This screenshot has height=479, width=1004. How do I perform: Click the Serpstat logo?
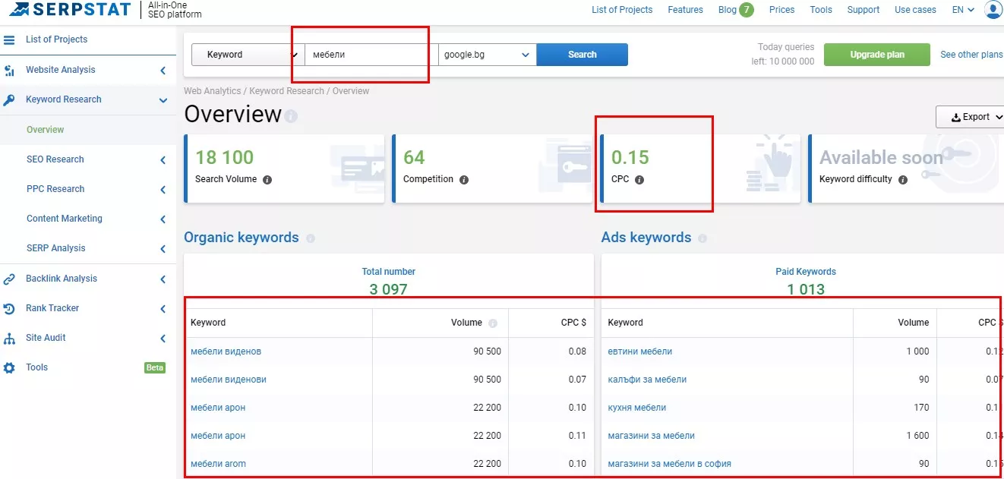[x=69, y=10]
